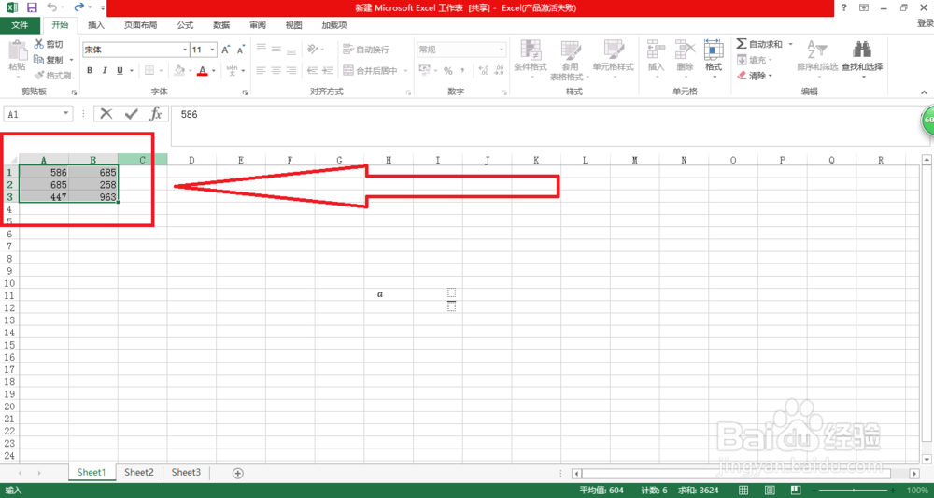Adjust the zoom slider
The image size is (934, 498).
coord(853,491)
